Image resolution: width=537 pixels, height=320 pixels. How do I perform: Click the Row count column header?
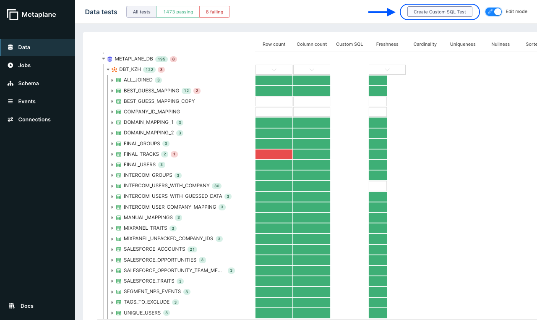pyautogui.click(x=274, y=44)
